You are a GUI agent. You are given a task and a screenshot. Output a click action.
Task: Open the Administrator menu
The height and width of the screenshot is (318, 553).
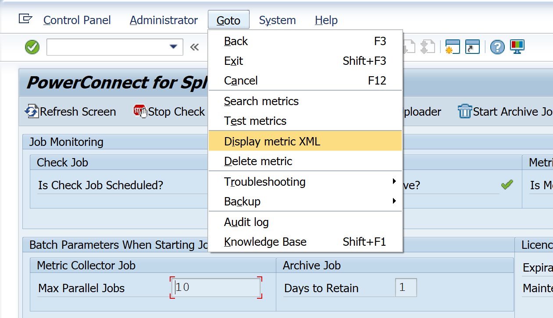164,20
